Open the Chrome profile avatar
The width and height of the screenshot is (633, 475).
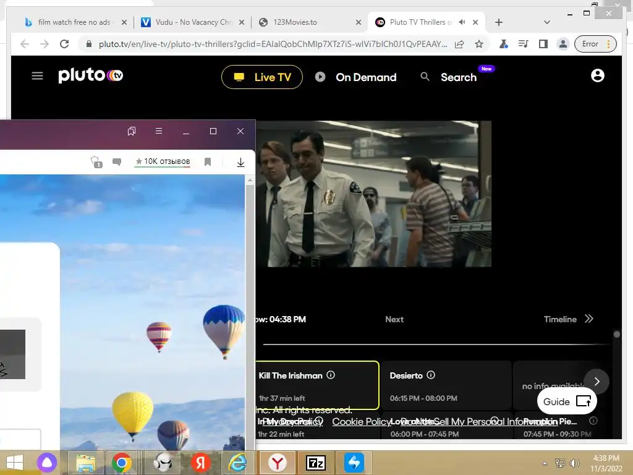tap(563, 44)
